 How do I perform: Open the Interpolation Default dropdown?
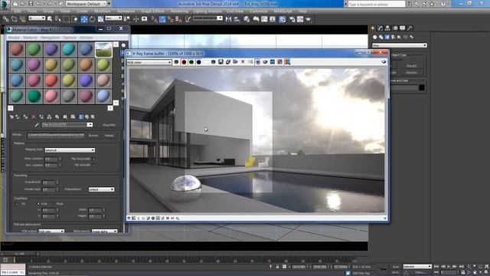tap(101, 189)
